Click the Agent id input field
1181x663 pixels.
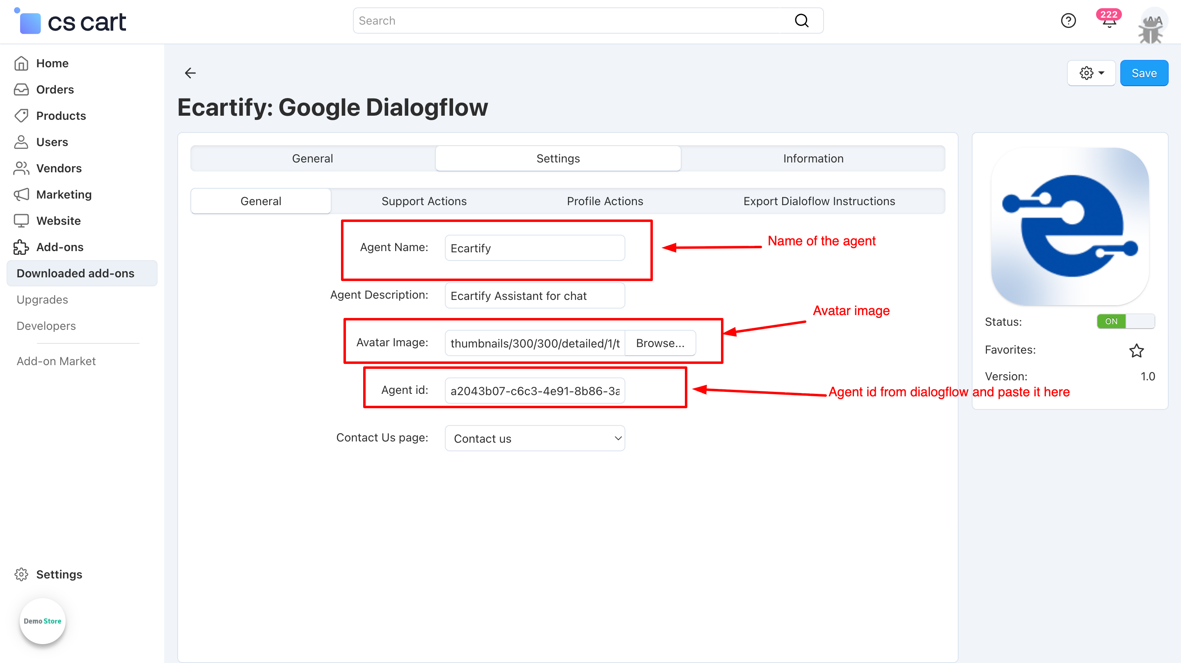[535, 391]
